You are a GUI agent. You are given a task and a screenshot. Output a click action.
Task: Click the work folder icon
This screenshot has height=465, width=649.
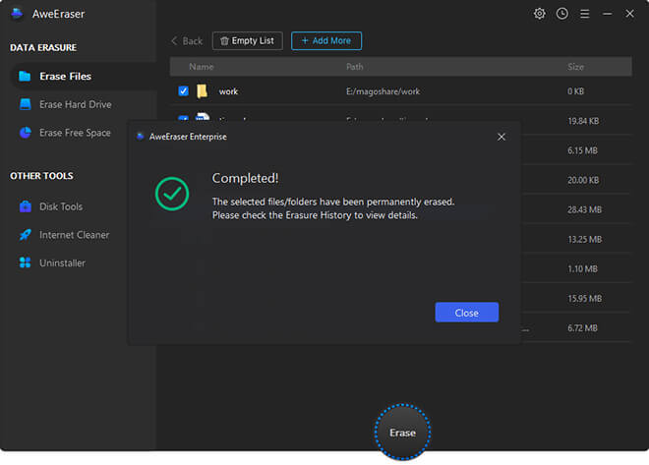202,91
